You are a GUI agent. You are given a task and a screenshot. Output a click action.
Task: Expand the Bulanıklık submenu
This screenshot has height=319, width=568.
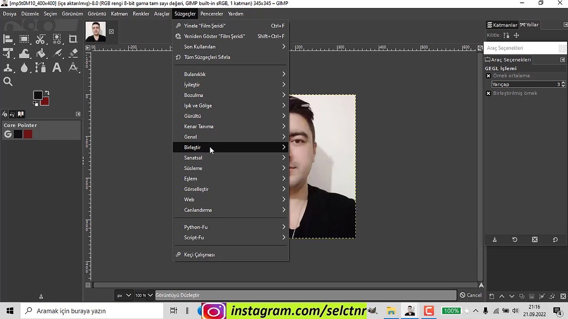[x=231, y=74]
